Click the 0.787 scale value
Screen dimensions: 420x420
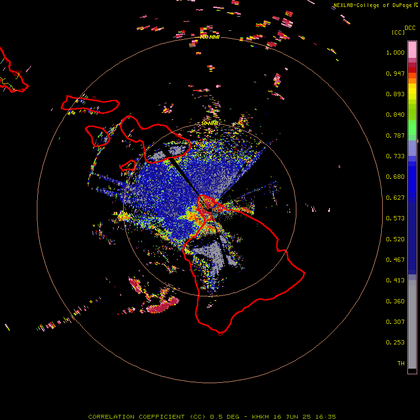tap(395, 135)
